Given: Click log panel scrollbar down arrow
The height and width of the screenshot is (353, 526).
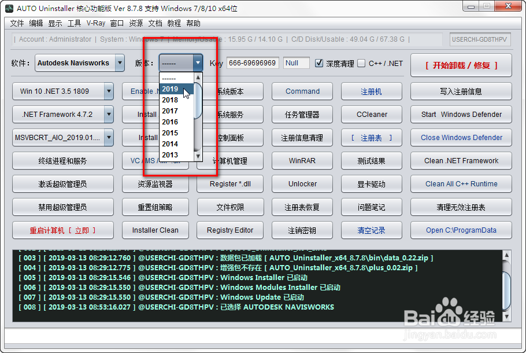Looking at the screenshot, I should coord(506,317).
